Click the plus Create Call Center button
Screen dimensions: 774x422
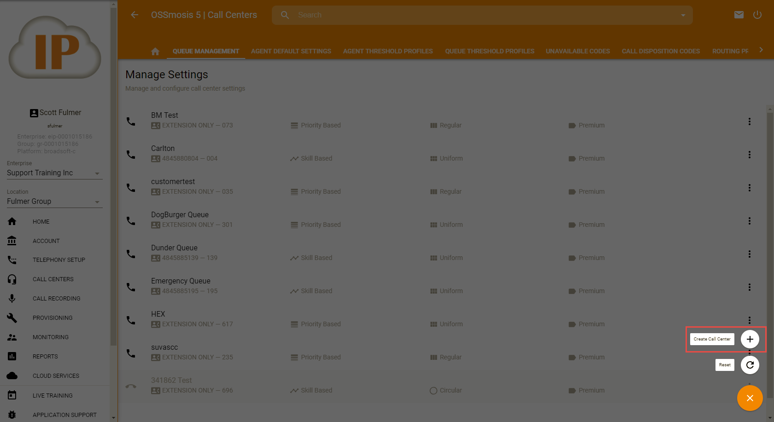point(750,339)
